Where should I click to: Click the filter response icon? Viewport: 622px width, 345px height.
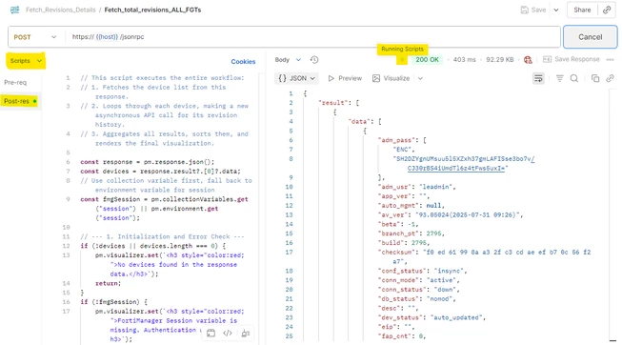pos(560,78)
